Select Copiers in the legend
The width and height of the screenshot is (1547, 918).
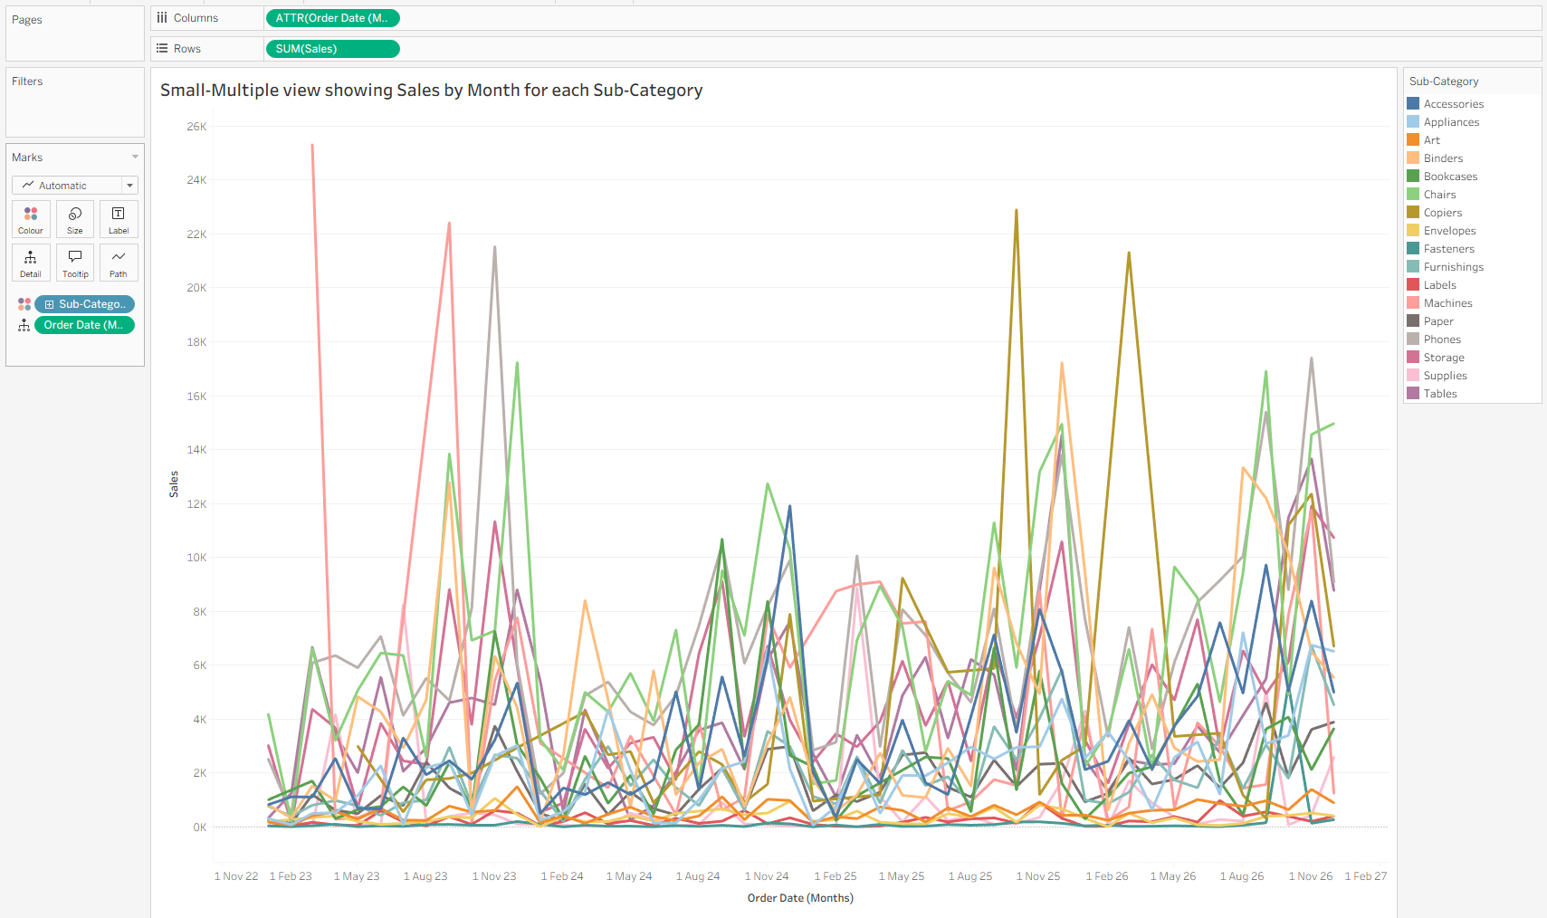(x=1442, y=213)
